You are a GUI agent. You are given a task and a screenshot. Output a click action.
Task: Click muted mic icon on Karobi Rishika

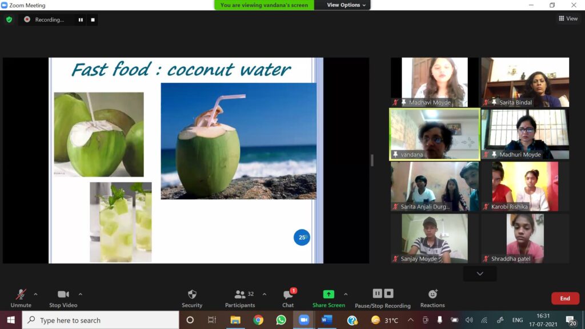pyautogui.click(x=486, y=206)
